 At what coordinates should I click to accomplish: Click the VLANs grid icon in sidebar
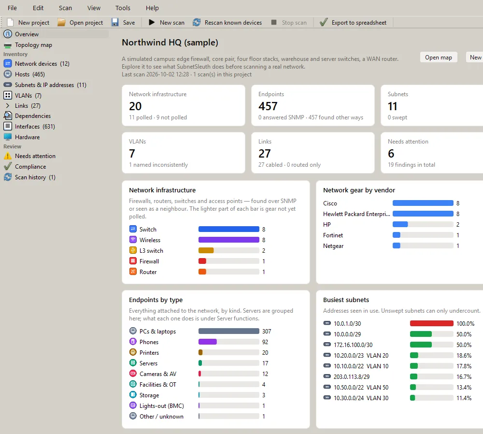[x=8, y=95]
